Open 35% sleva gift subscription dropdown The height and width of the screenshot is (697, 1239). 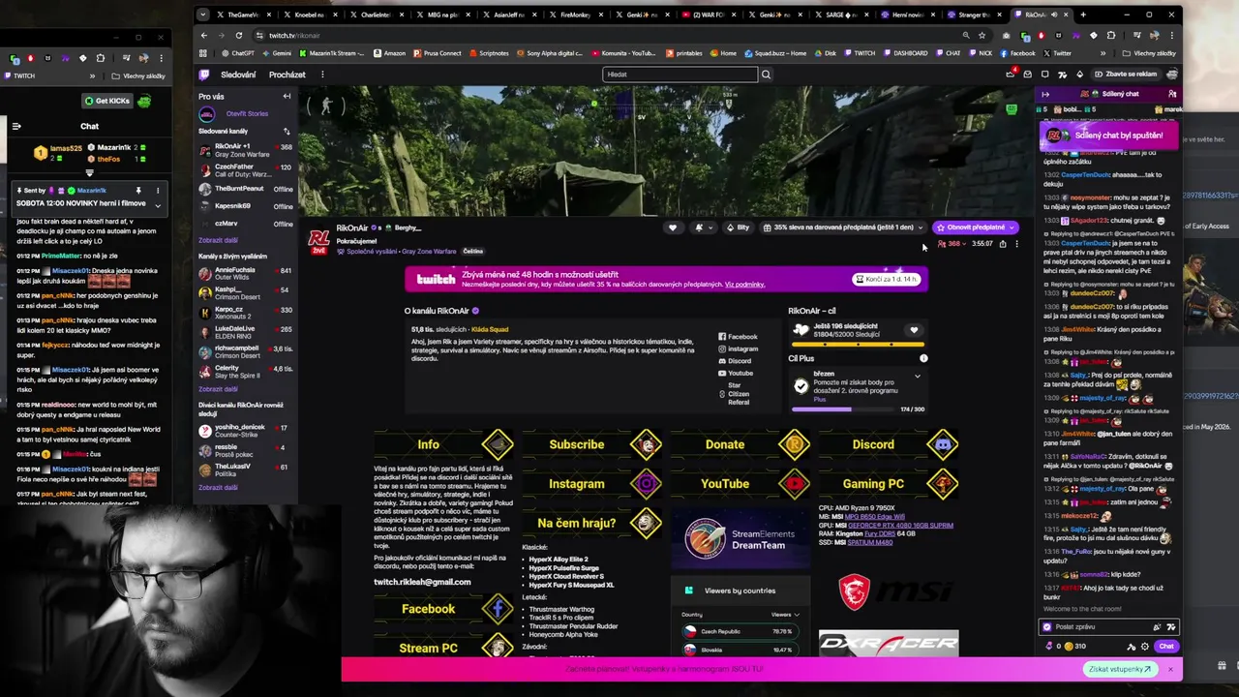pyautogui.click(x=844, y=227)
